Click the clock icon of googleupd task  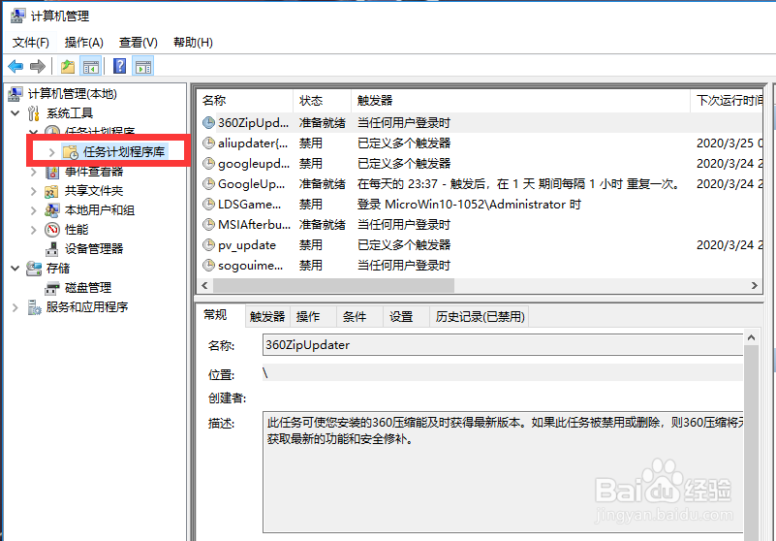pos(209,164)
